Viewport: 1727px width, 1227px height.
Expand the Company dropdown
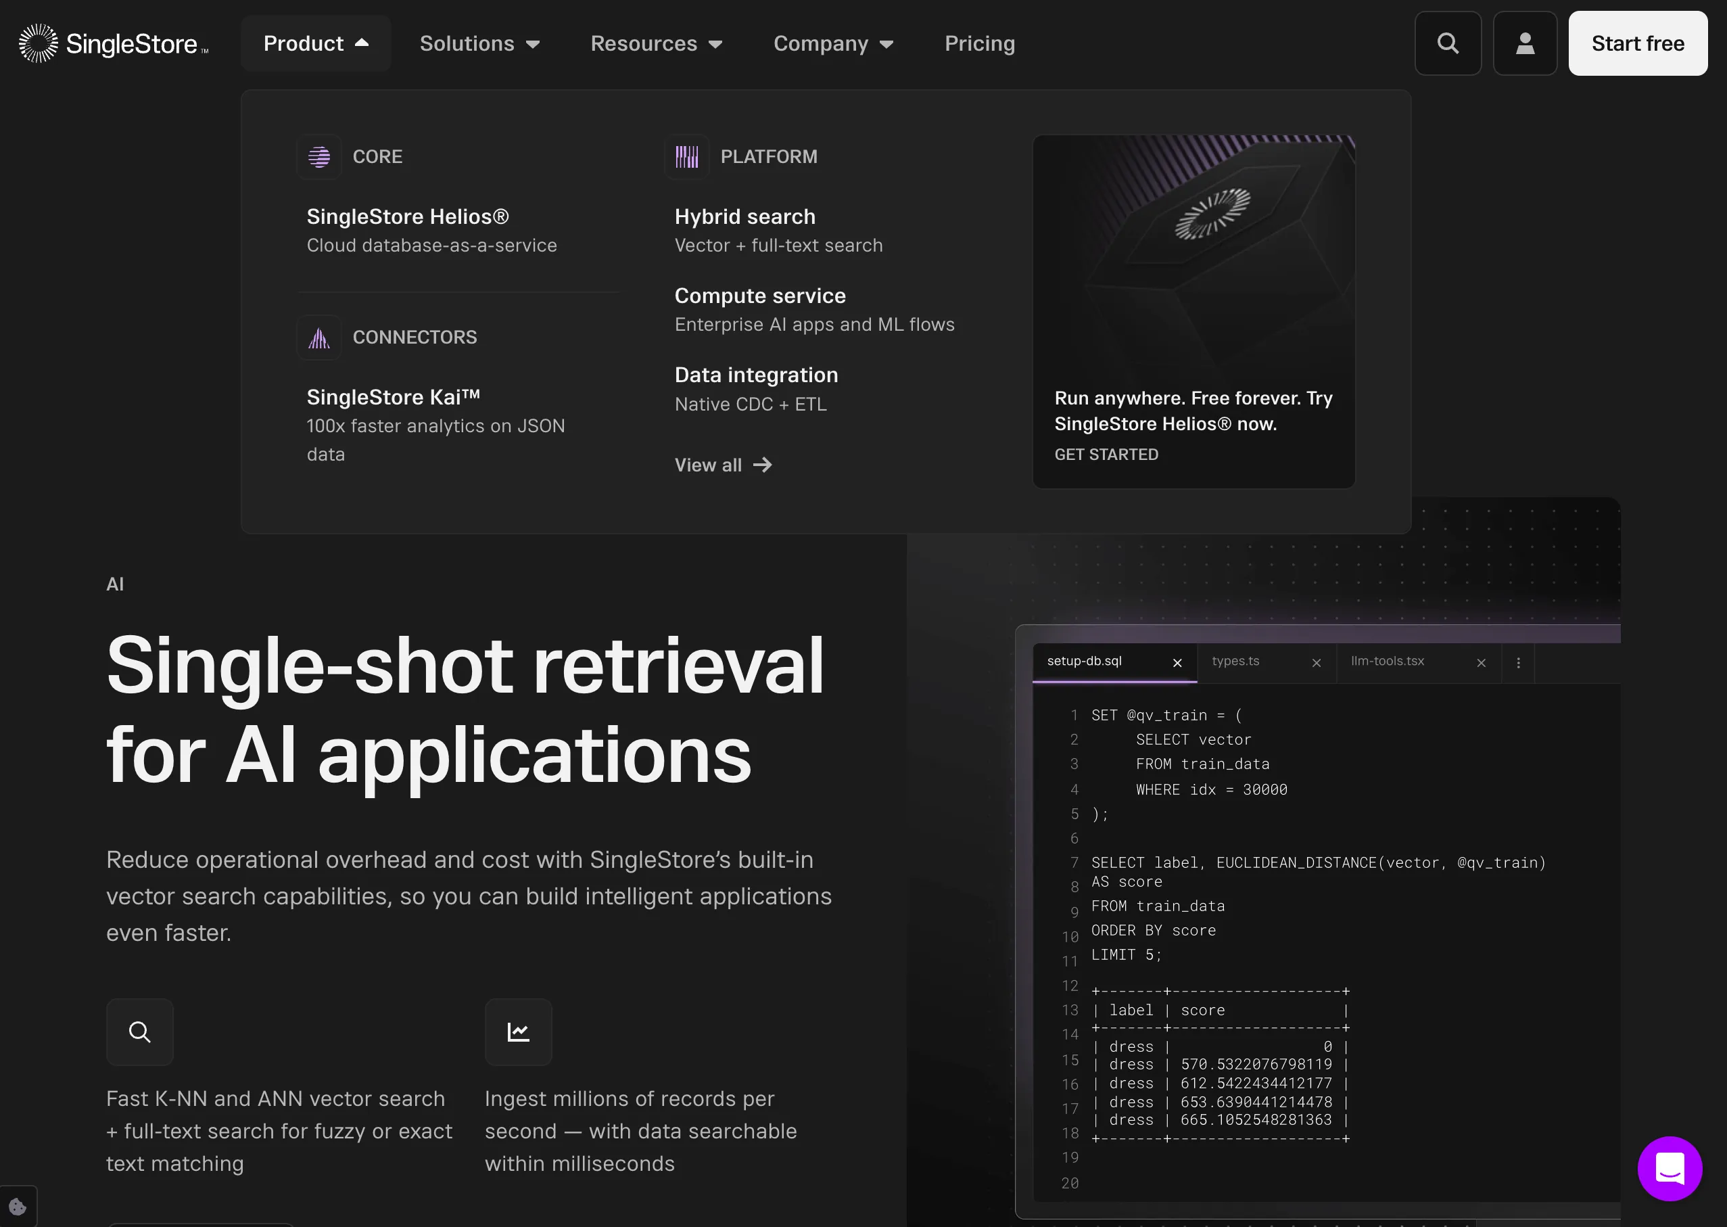(834, 43)
